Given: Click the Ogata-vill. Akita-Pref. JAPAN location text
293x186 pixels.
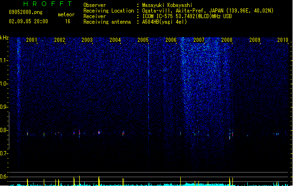Looking at the screenshot, I should pos(208,11).
